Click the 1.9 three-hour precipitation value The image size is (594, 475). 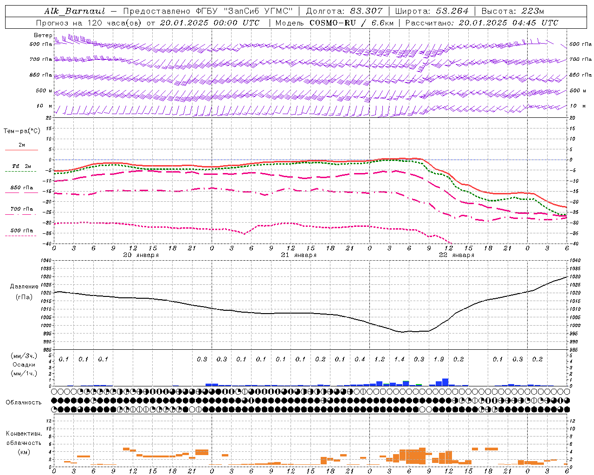439,359
